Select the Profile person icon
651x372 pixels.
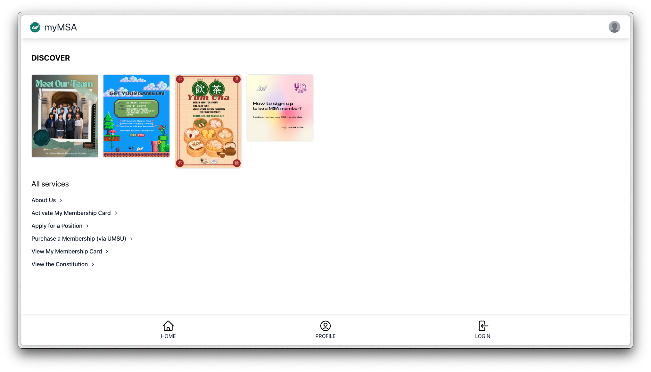pos(325,326)
